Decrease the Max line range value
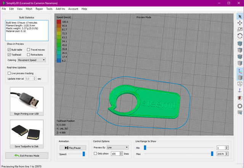Viewport: 244px width, 168px height. coord(227,155)
